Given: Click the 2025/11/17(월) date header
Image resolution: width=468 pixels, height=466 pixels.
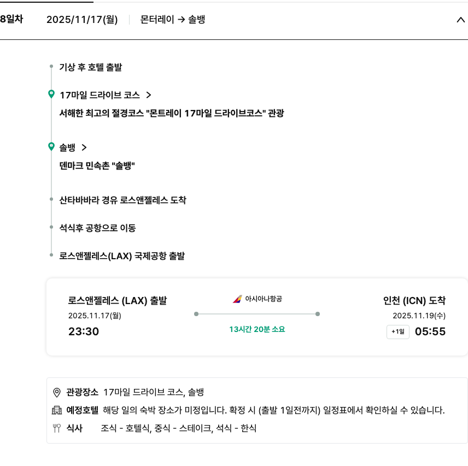Looking at the screenshot, I should tap(82, 20).
